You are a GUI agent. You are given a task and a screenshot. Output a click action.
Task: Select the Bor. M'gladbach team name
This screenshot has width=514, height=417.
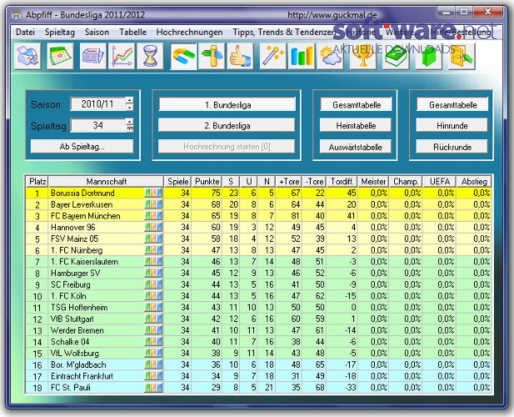(78, 364)
